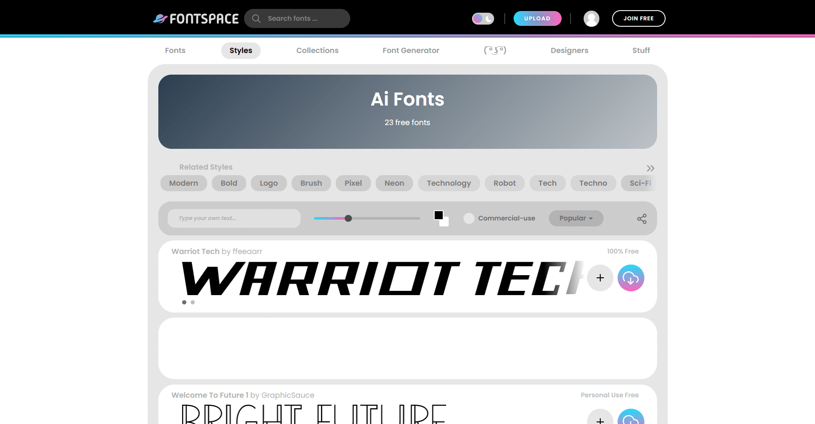Click the Join Free button

(x=638, y=19)
